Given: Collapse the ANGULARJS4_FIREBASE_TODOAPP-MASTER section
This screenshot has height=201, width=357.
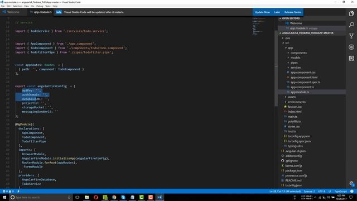Looking at the screenshot, I should (307, 33).
